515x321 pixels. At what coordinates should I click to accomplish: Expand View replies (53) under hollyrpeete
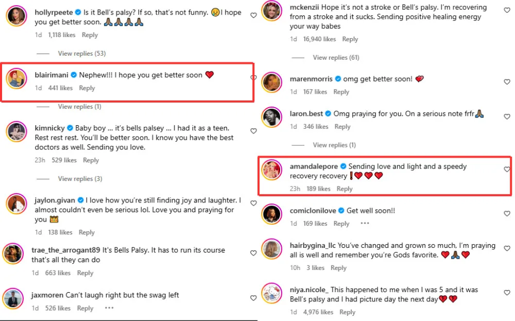pyautogui.click(x=82, y=54)
